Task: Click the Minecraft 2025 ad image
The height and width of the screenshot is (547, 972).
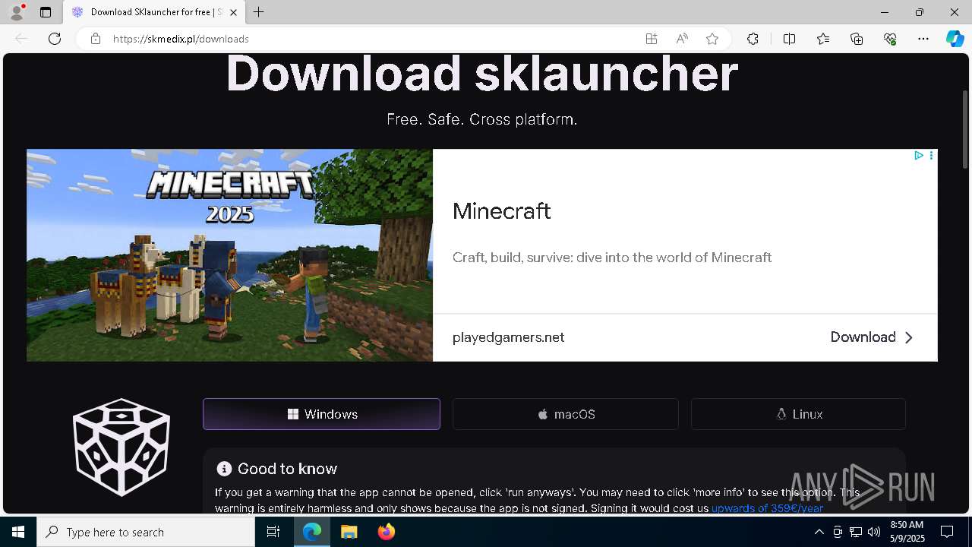Action: (x=229, y=255)
